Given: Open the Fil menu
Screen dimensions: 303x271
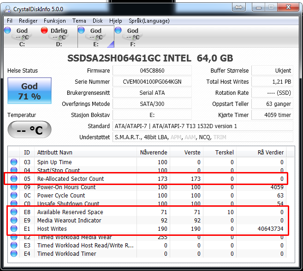Looking at the screenshot, I should 10,21.
